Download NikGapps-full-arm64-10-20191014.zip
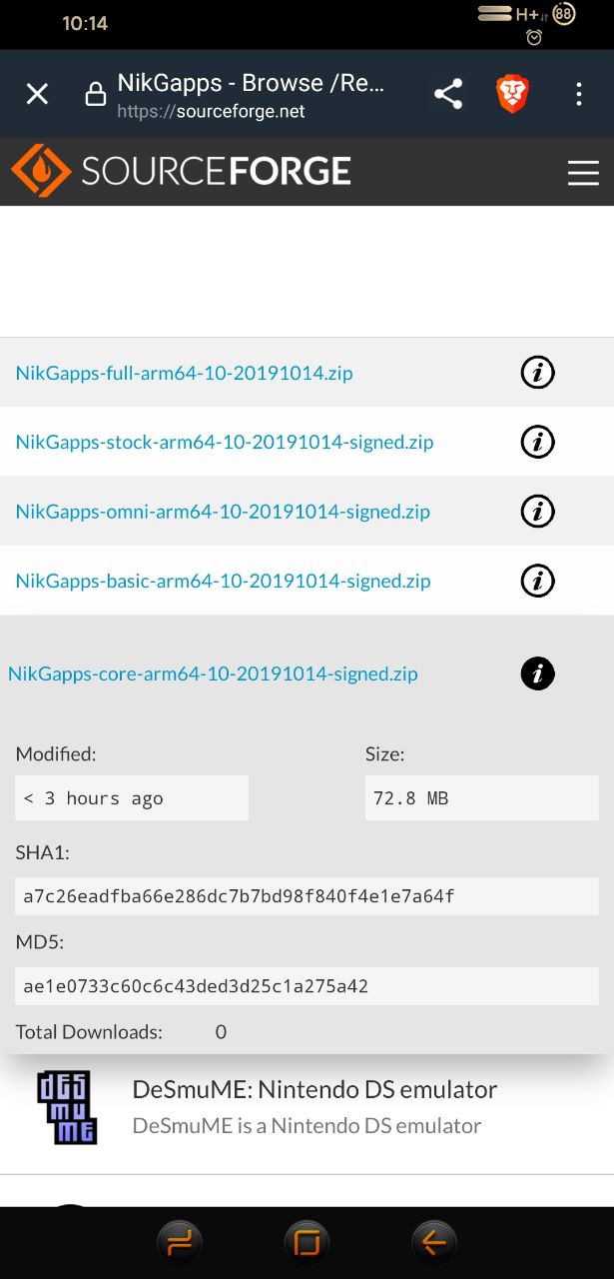This screenshot has width=614, height=1279. [x=184, y=374]
